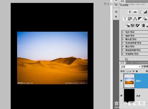
Task: Add a Color Balance adjustment
Action: 135,19
